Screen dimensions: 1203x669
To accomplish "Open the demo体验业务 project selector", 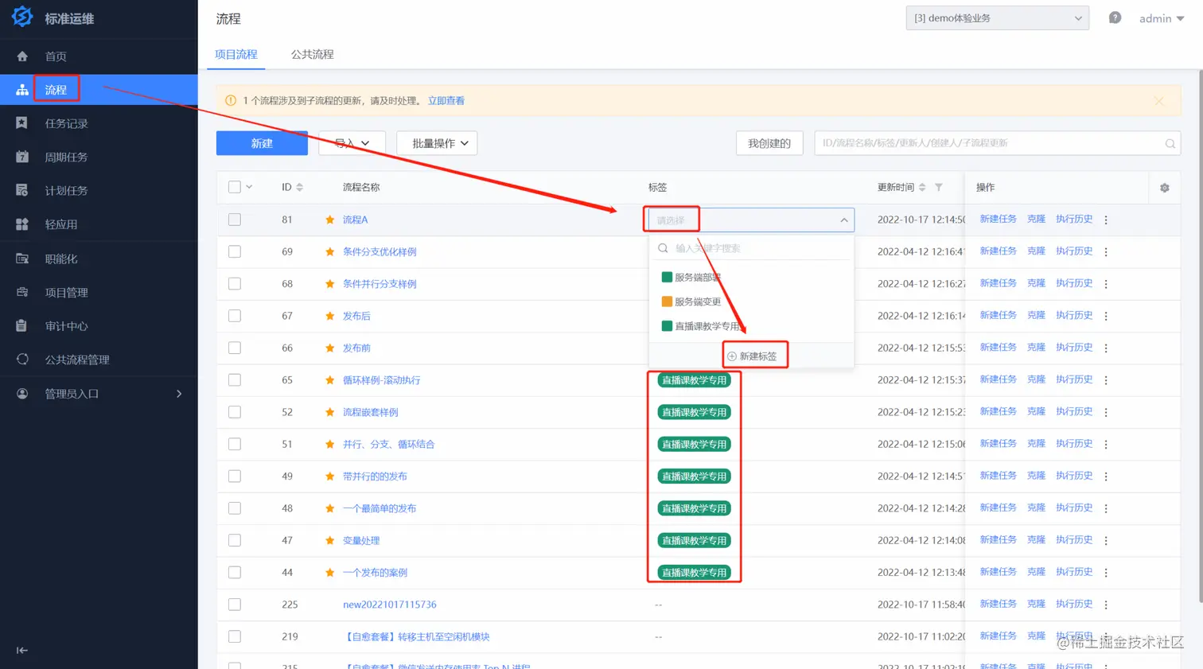I will point(997,18).
